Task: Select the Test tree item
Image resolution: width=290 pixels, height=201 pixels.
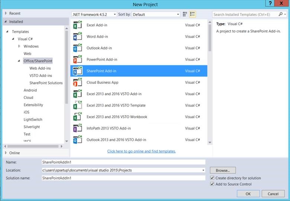Action: pos(27,134)
